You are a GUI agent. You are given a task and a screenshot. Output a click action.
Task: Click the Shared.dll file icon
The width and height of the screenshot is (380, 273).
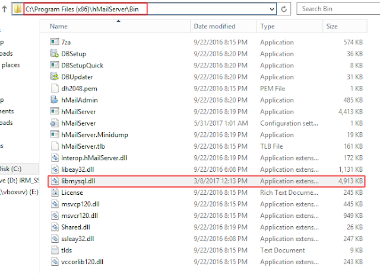click(x=55, y=227)
